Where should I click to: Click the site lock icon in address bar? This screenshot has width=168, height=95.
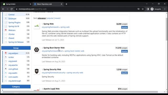point(17,9)
